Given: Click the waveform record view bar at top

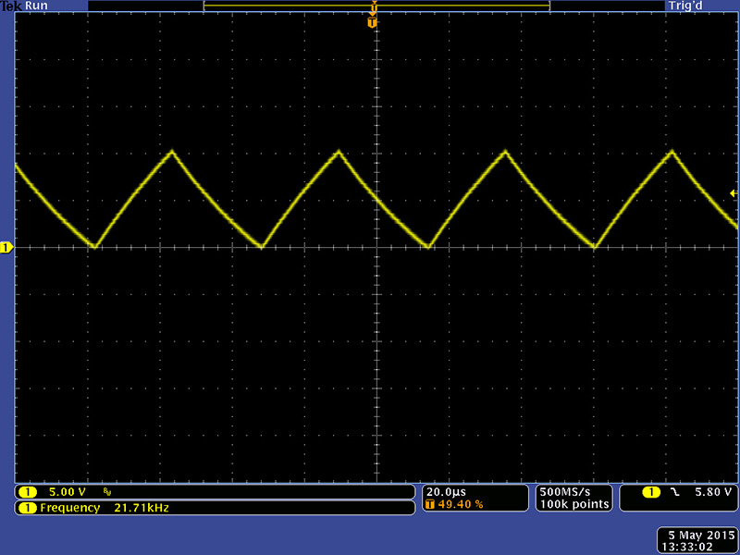Looking at the screenshot, I should (x=376, y=6).
